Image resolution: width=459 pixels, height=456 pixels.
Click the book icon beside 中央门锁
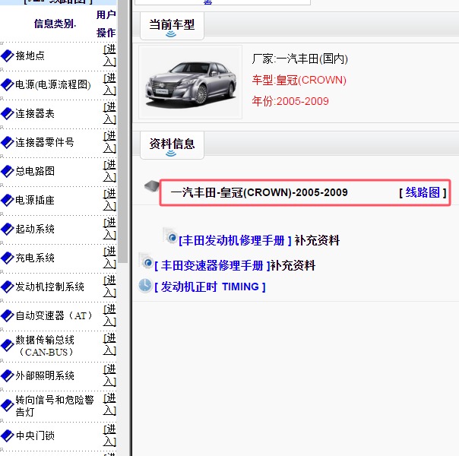pos(8,435)
